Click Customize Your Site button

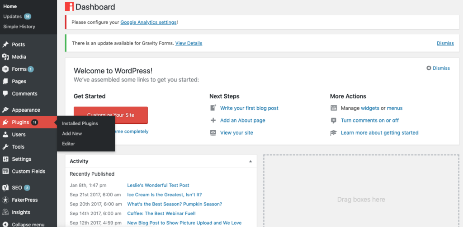(111, 115)
